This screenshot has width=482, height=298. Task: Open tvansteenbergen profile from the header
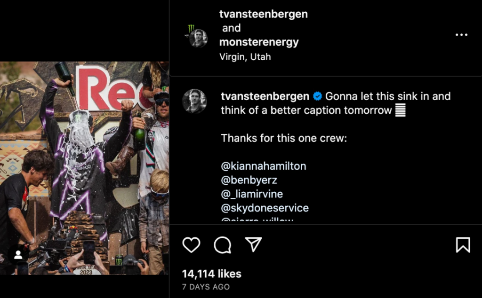pos(263,14)
